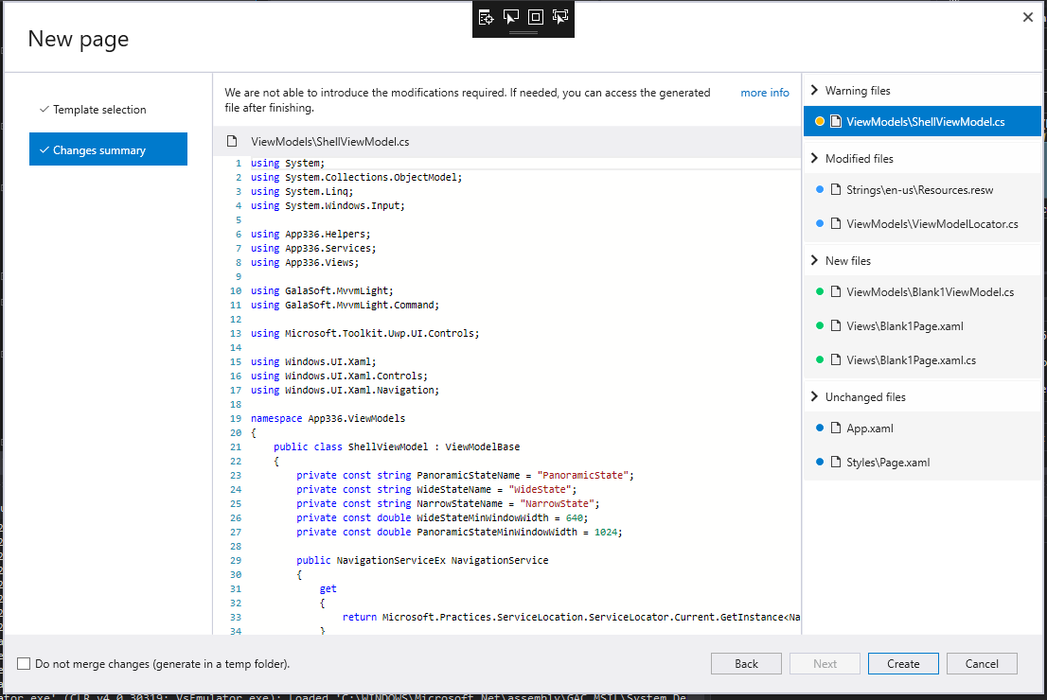Click the PanoramicStateName constant line
Image resolution: width=1047 pixels, height=700 pixels.
click(466, 475)
